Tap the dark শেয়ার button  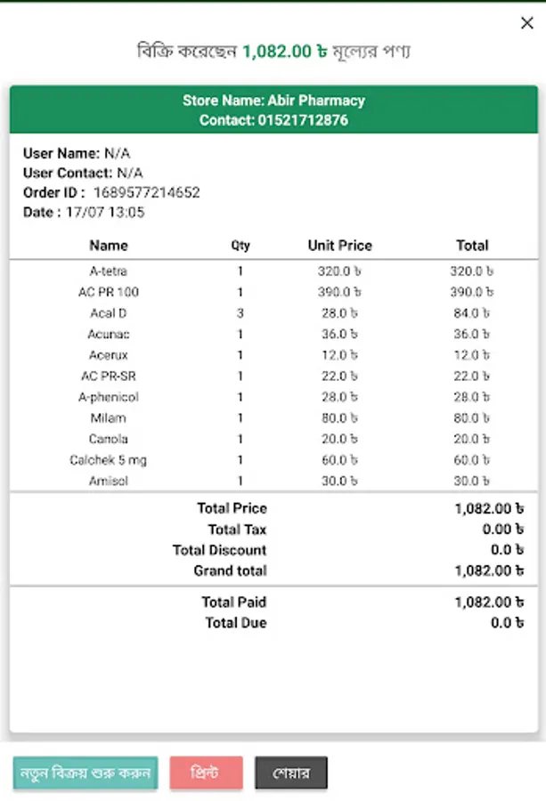click(291, 773)
